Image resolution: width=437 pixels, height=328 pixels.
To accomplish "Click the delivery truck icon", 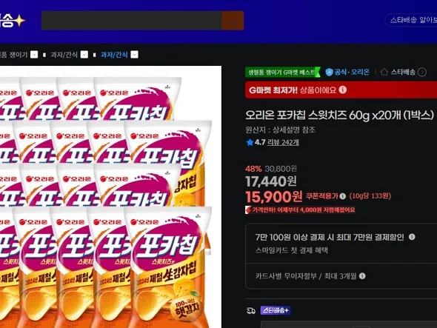I will (x=251, y=310).
